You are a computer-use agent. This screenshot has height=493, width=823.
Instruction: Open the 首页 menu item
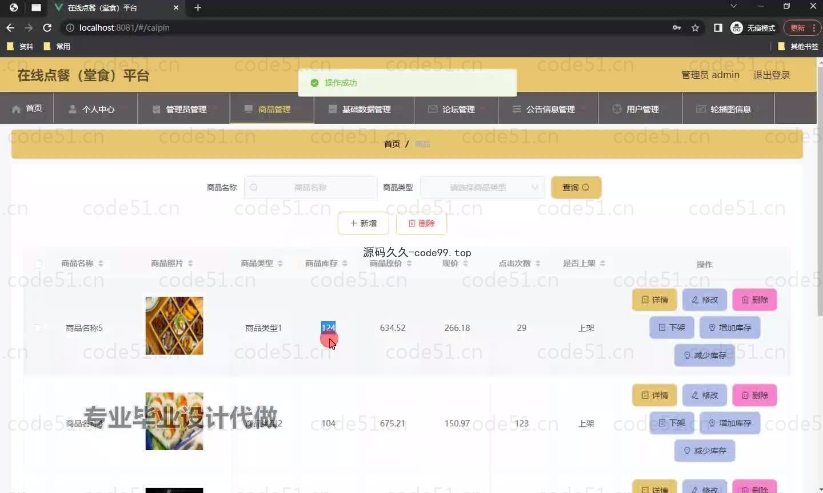point(27,108)
